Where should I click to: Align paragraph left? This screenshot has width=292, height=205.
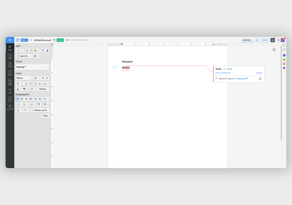pos(18,99)
